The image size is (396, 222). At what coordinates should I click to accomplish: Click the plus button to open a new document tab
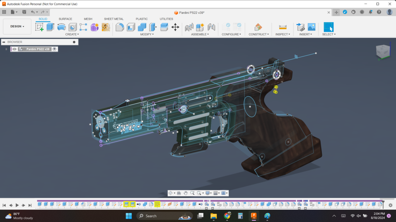point(336,12)
